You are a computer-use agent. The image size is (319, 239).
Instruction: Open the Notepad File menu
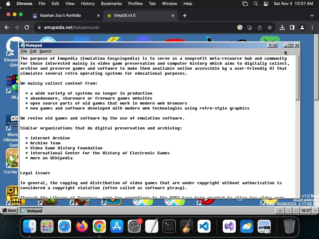(x=24, y=51)
